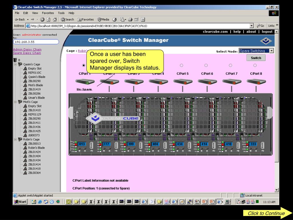The width and height of the screenshot is (293, 220).
Task: Open the File menu
Action: pos(17,13)
